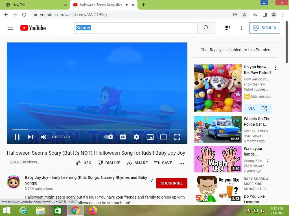Share this page from address bar
The width and height of the screenshot is (289, 216).
pos(235,15)
